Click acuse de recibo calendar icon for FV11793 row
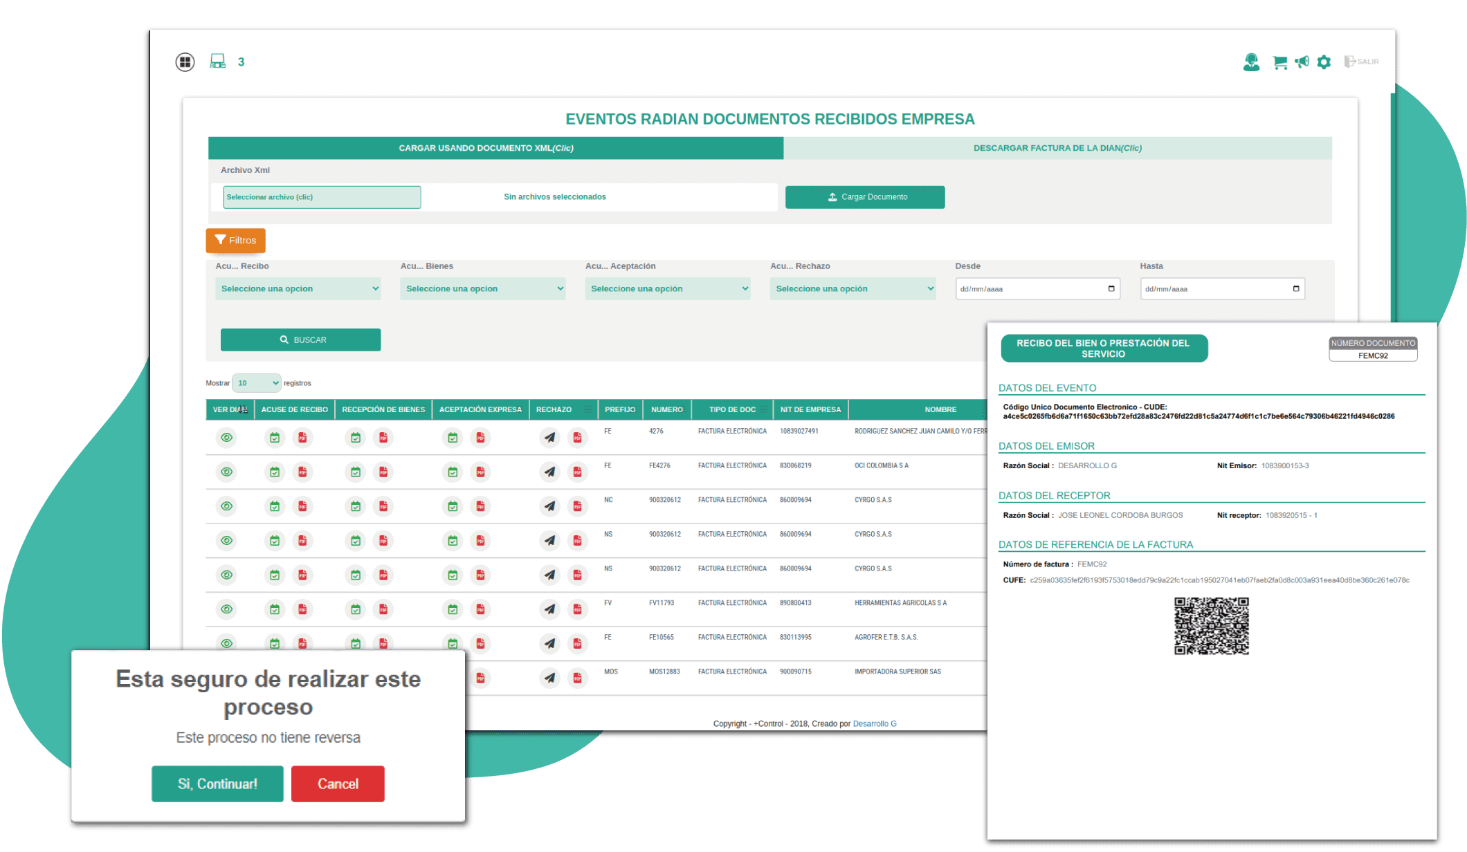The width and height of the screenshot is (1467, 852). [275, 609]
